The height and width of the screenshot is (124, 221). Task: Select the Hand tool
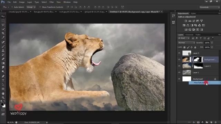click(x=3, y=93)
